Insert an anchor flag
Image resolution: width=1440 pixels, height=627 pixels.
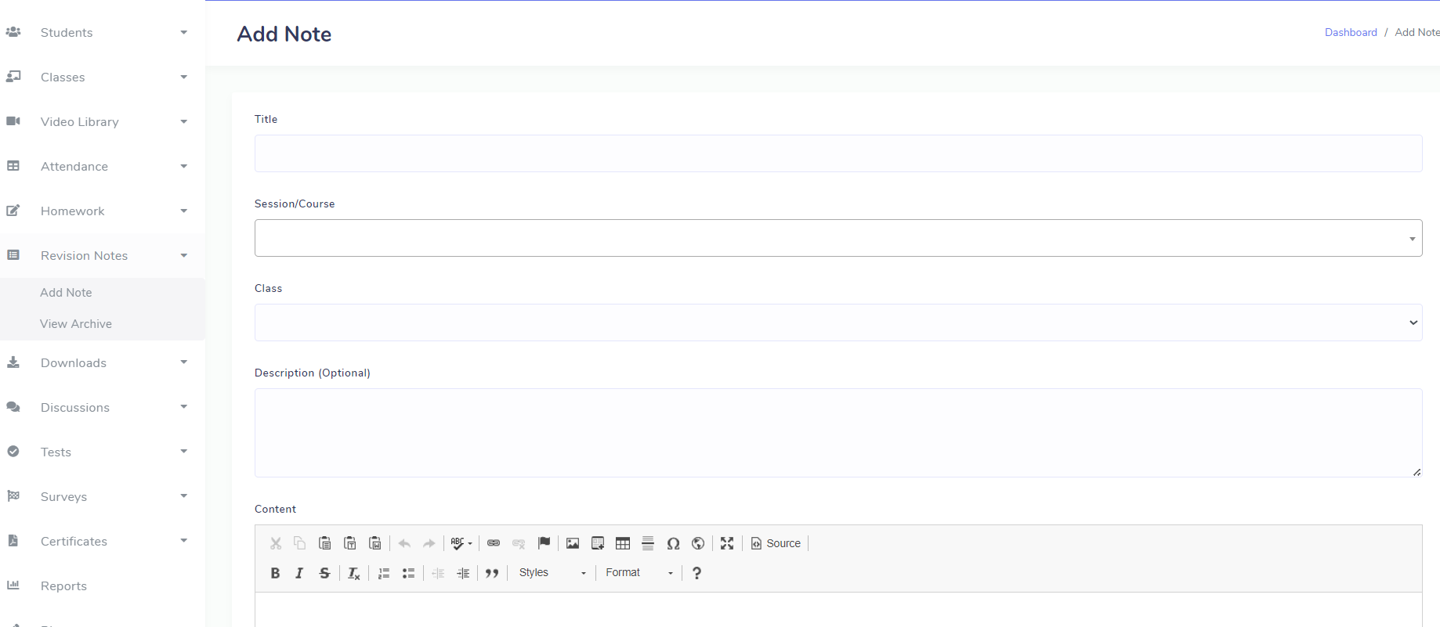[x=545, y=543]
